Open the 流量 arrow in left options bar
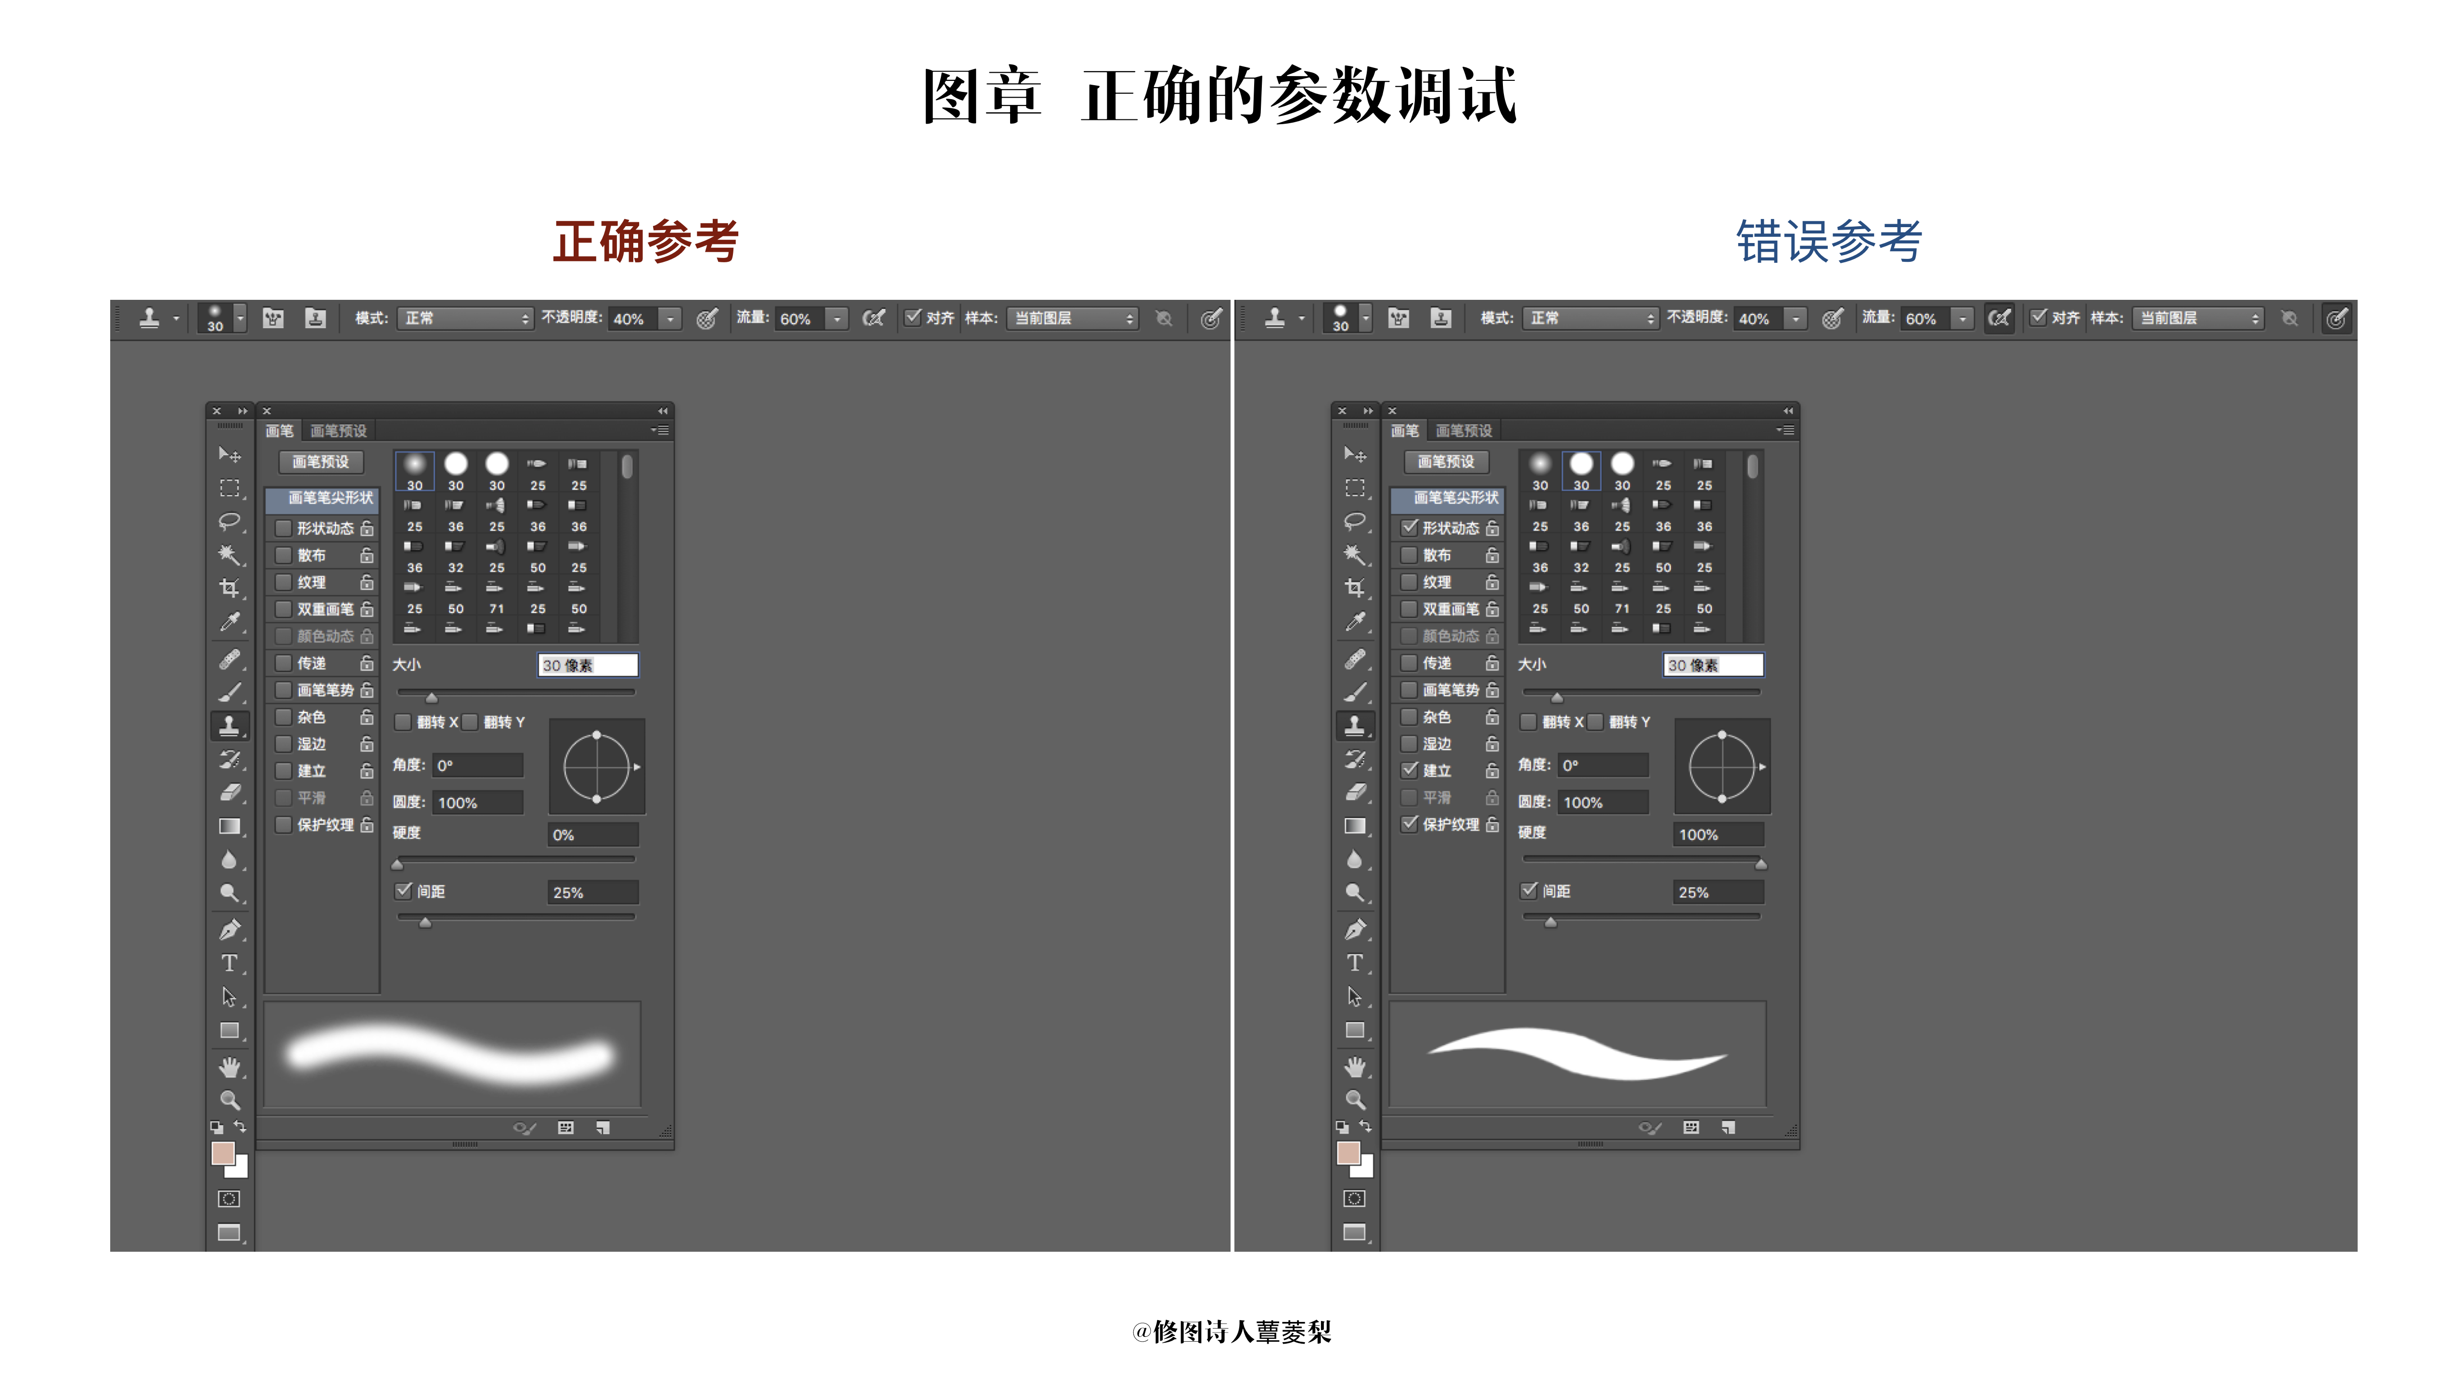The width and height of the screenshot is (2464, 1386). 837,319
